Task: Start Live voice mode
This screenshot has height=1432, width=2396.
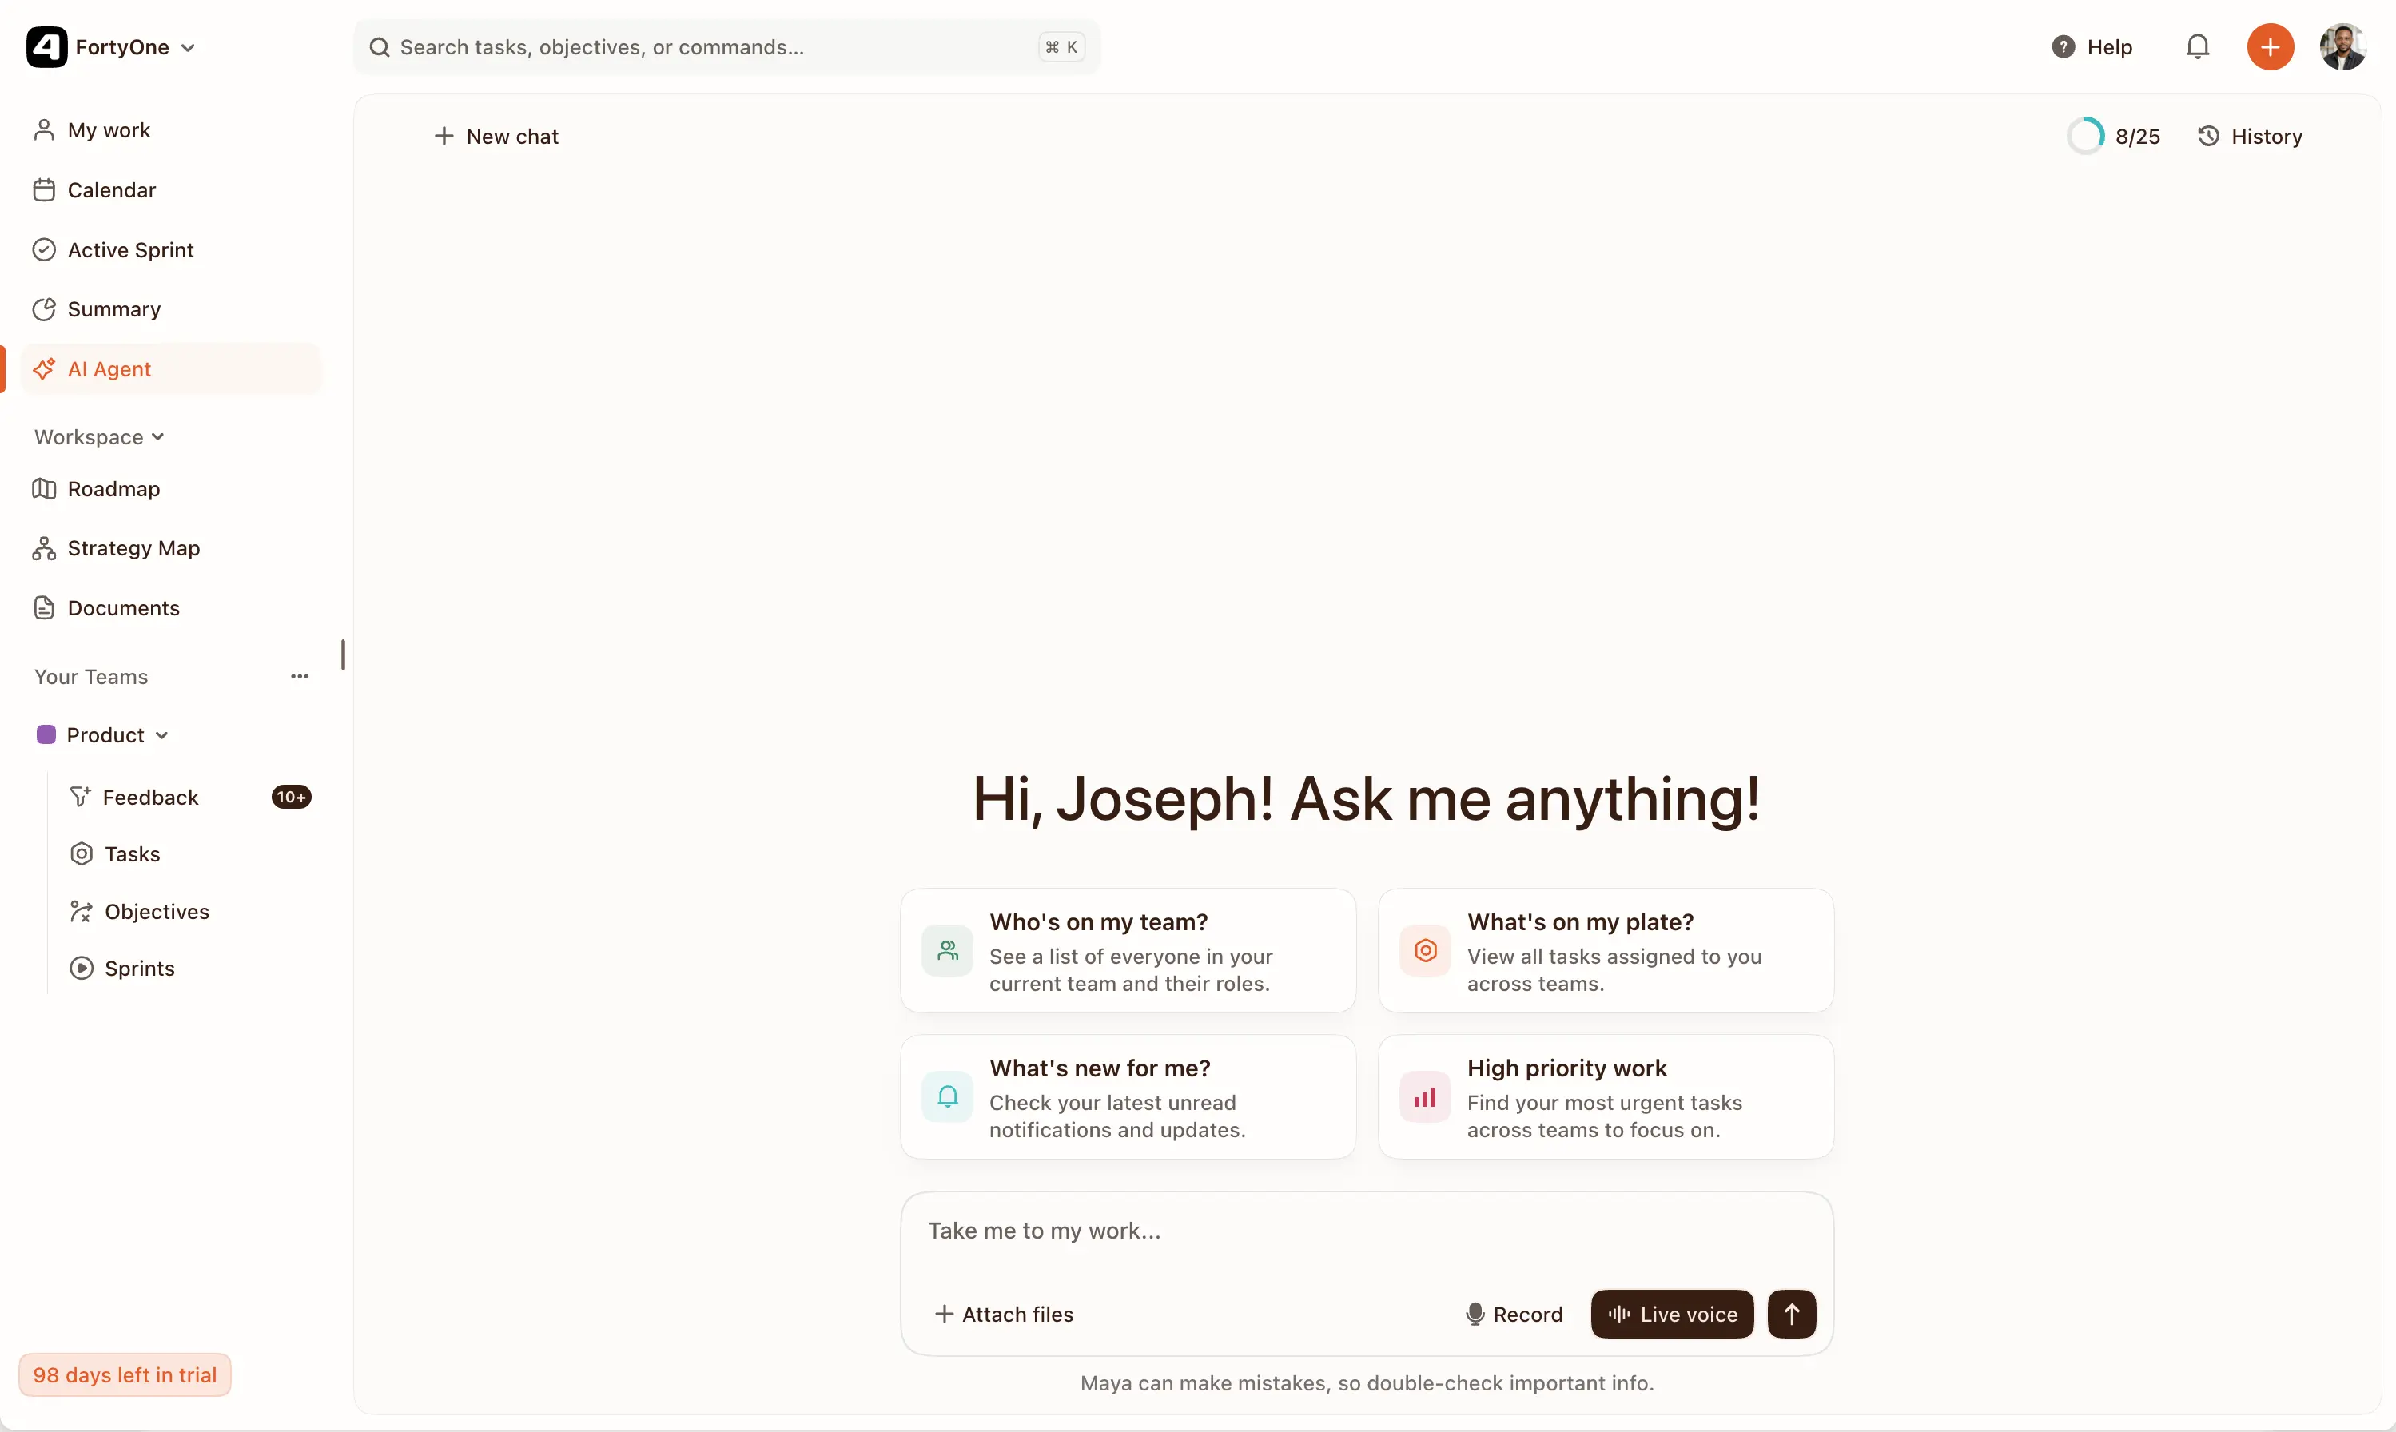Action: tap(1671, 1313)
